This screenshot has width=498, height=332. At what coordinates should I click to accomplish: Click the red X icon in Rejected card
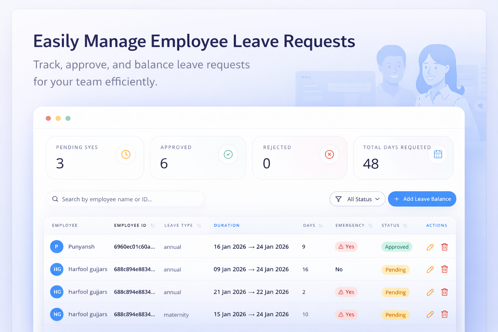click(329, 154)
